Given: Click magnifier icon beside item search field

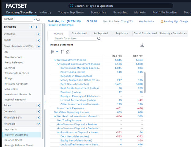Looking at the screenshot, I should pos(99,39).
